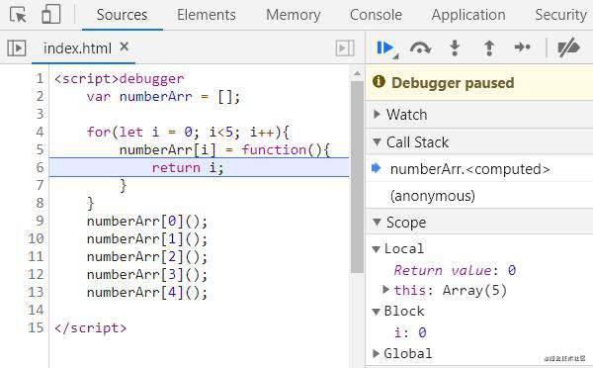Step over next function call
This screenshot has width=593, height=368.
click(x=420, y=48)
